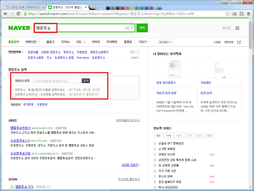The width and height of the screenshot is (254, 191).
Task: Click the extension icon next to the bookmark star
Action: [235, 14]
